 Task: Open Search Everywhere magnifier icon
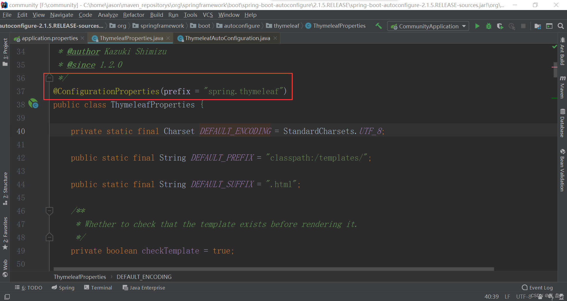tap(561, 26)
